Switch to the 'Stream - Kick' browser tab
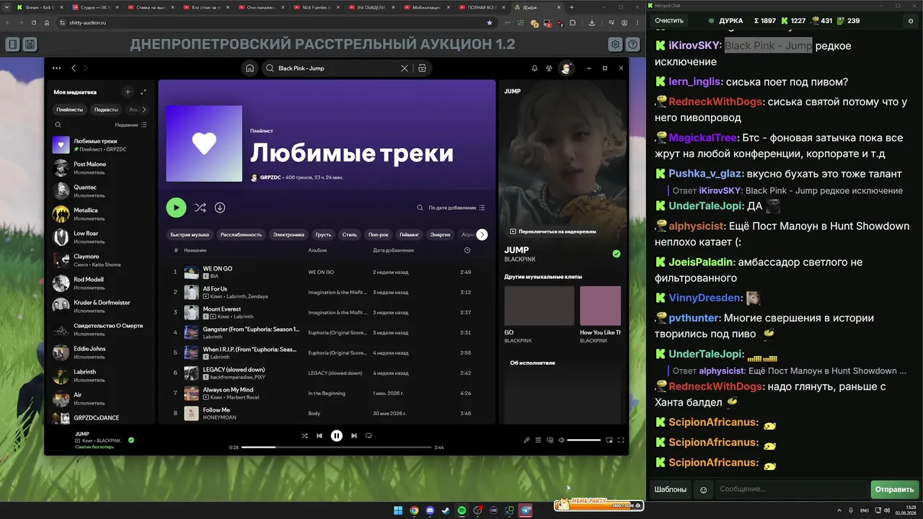Viewport: 923px width, 519px height. click(40, 7)
